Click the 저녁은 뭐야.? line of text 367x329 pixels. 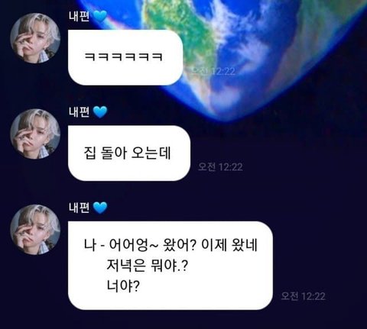tap(147, 266)
